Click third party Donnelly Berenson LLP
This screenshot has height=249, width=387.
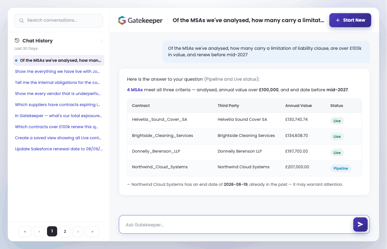[x=240, y=151]
